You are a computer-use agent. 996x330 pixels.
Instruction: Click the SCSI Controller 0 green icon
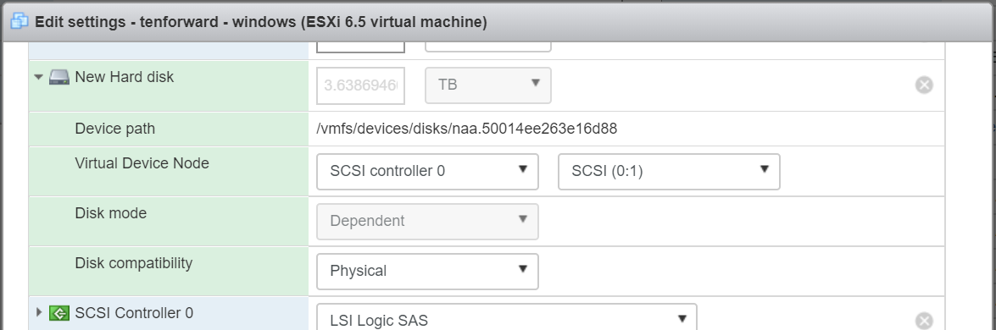coord(59,313)
